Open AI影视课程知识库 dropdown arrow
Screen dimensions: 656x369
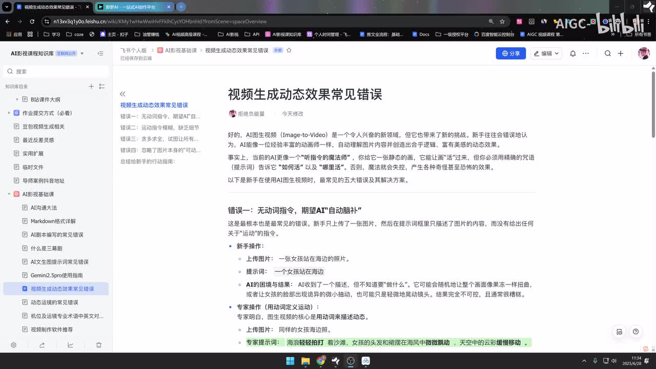pyautogui.click(x=82, y=53)
